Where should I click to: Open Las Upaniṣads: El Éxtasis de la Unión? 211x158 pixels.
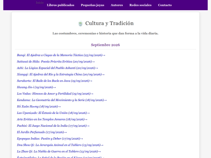53,113
